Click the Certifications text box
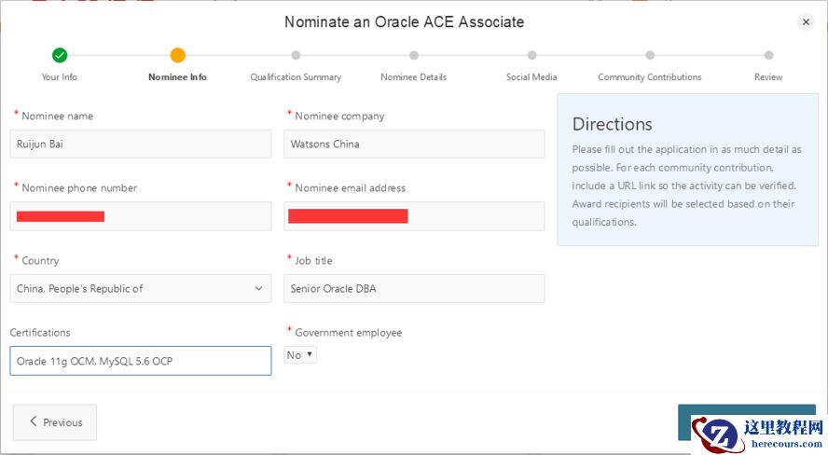This screenshot has width=828, height=455. pyautogui.click(x=141, y=361)
